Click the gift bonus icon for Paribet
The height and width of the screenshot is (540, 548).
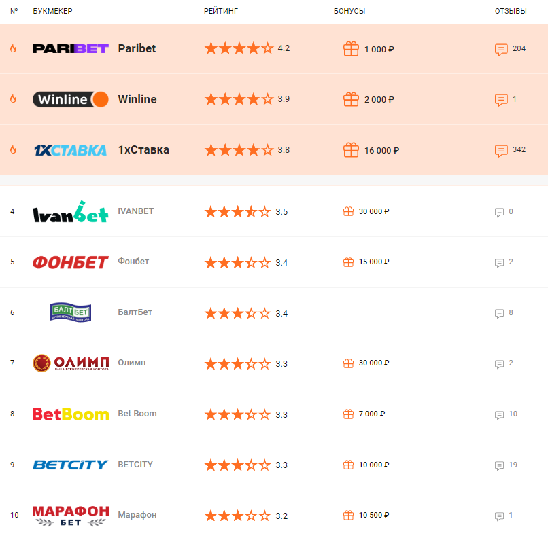351,49
